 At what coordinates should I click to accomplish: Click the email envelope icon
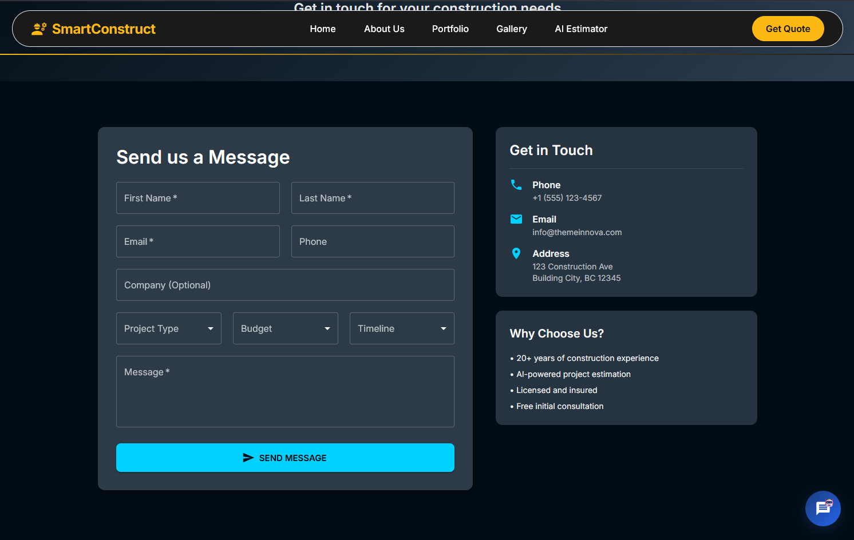[x=516, y=219]
